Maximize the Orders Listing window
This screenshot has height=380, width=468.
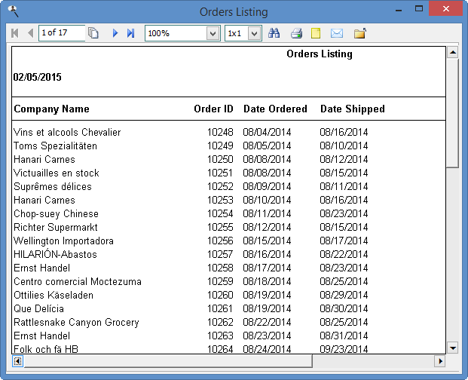click(419, 8)
